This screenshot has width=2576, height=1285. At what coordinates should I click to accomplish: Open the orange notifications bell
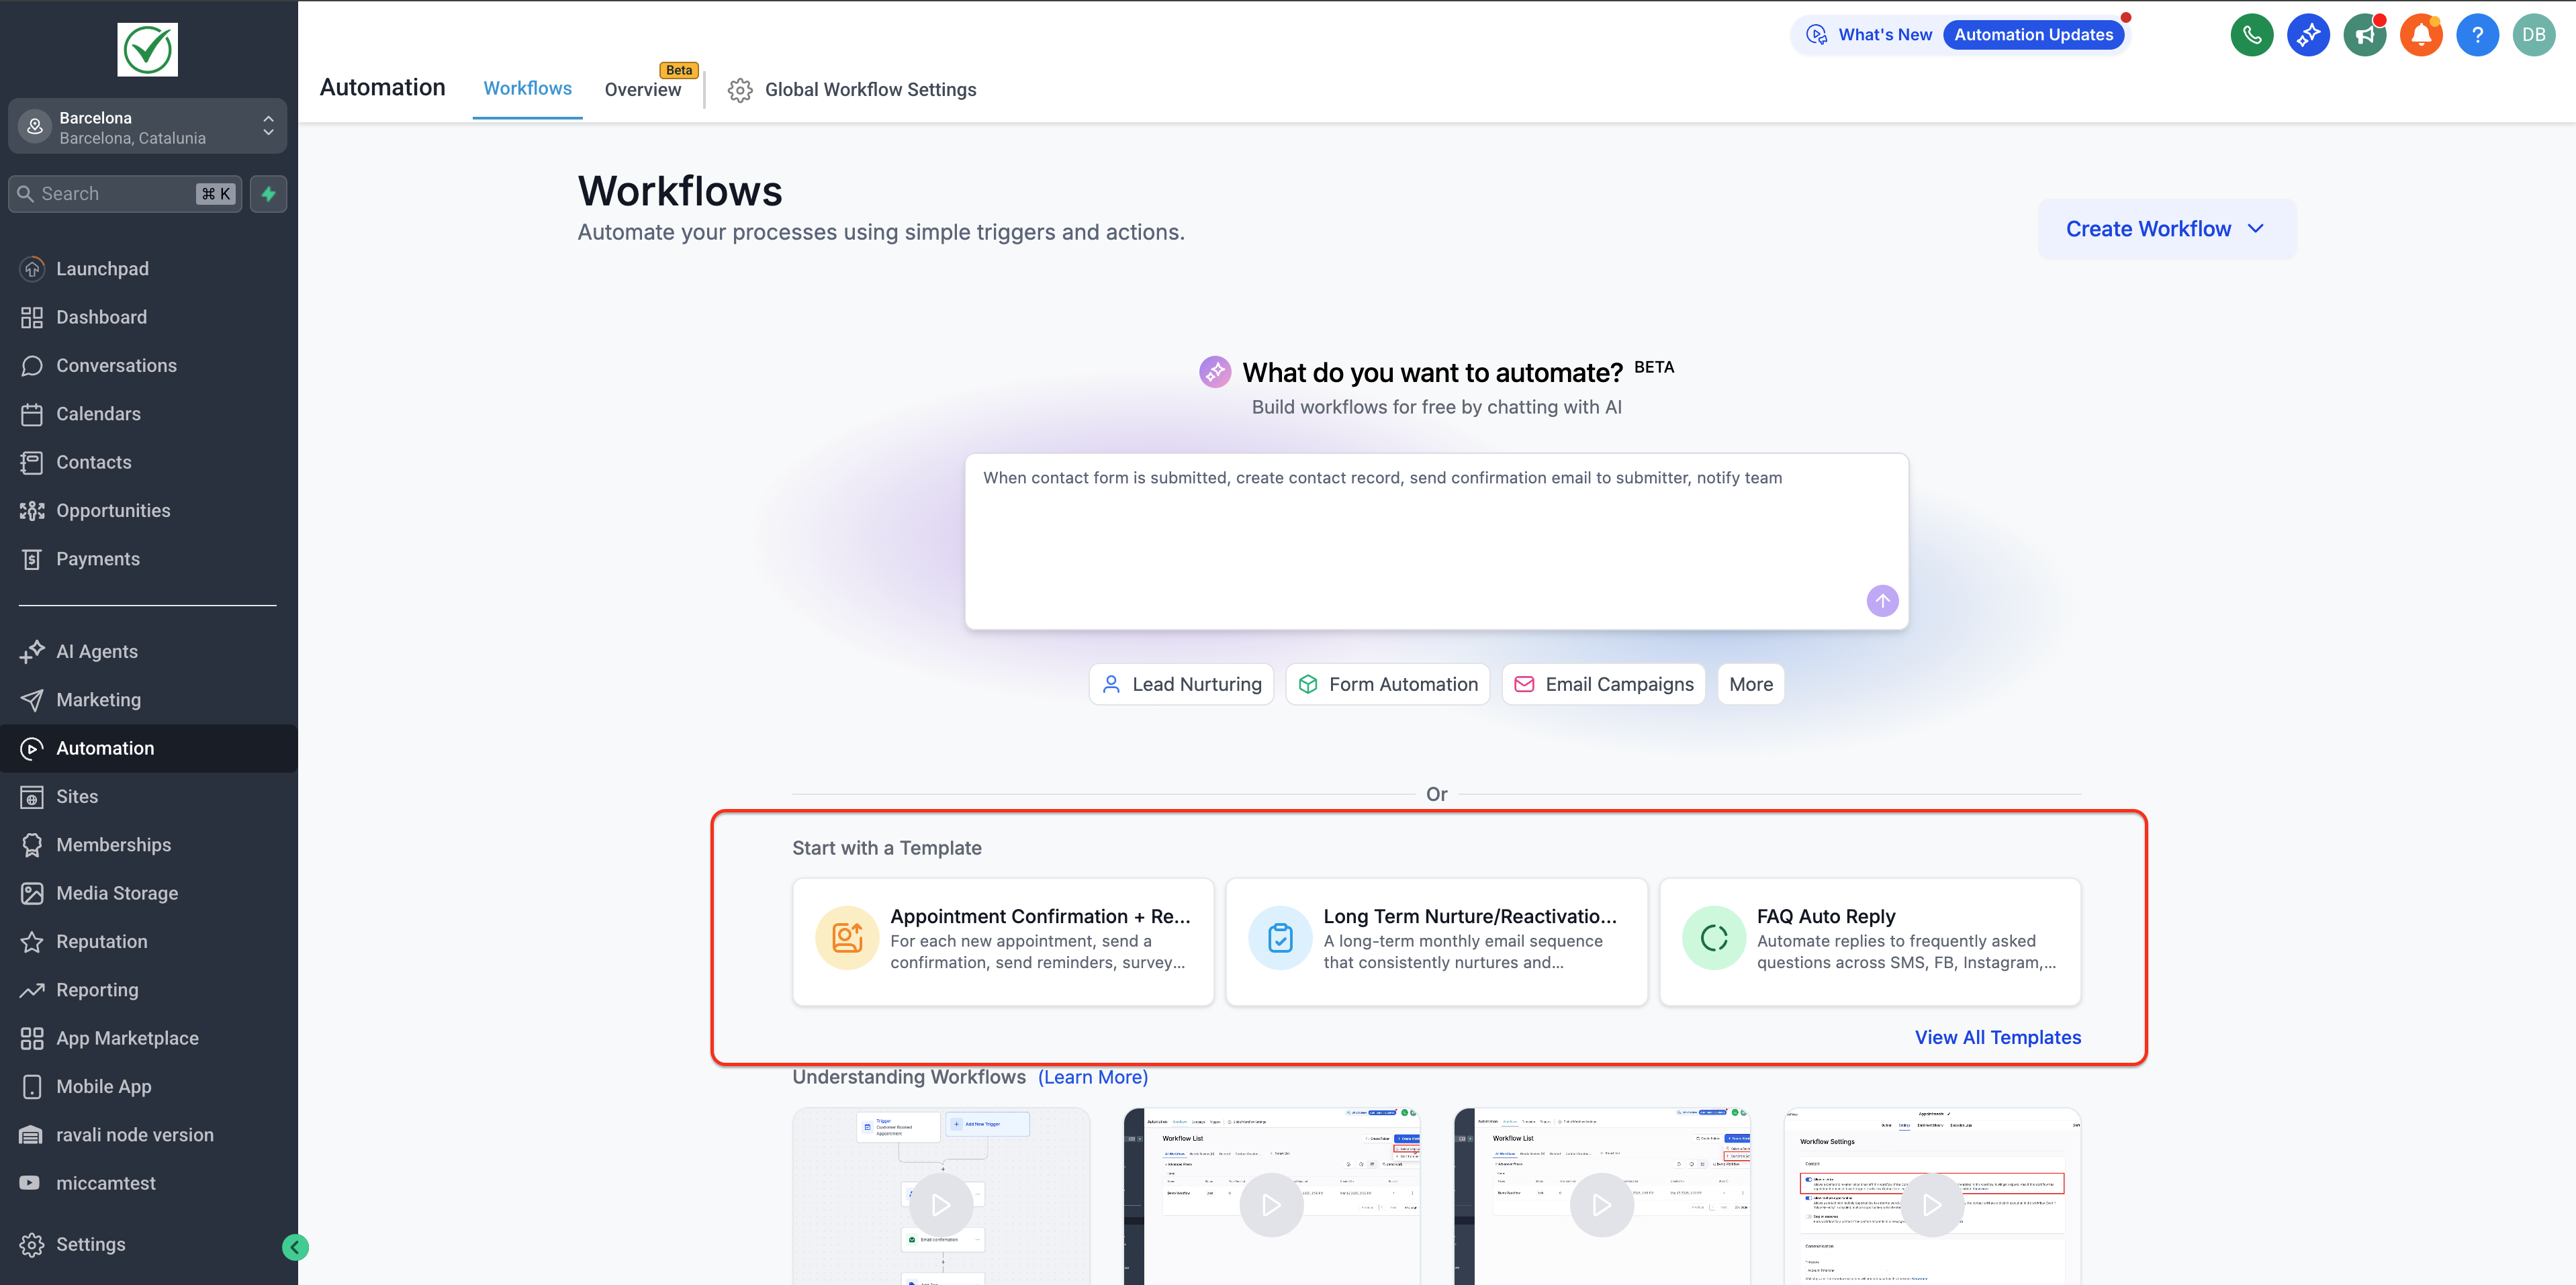2420,35
